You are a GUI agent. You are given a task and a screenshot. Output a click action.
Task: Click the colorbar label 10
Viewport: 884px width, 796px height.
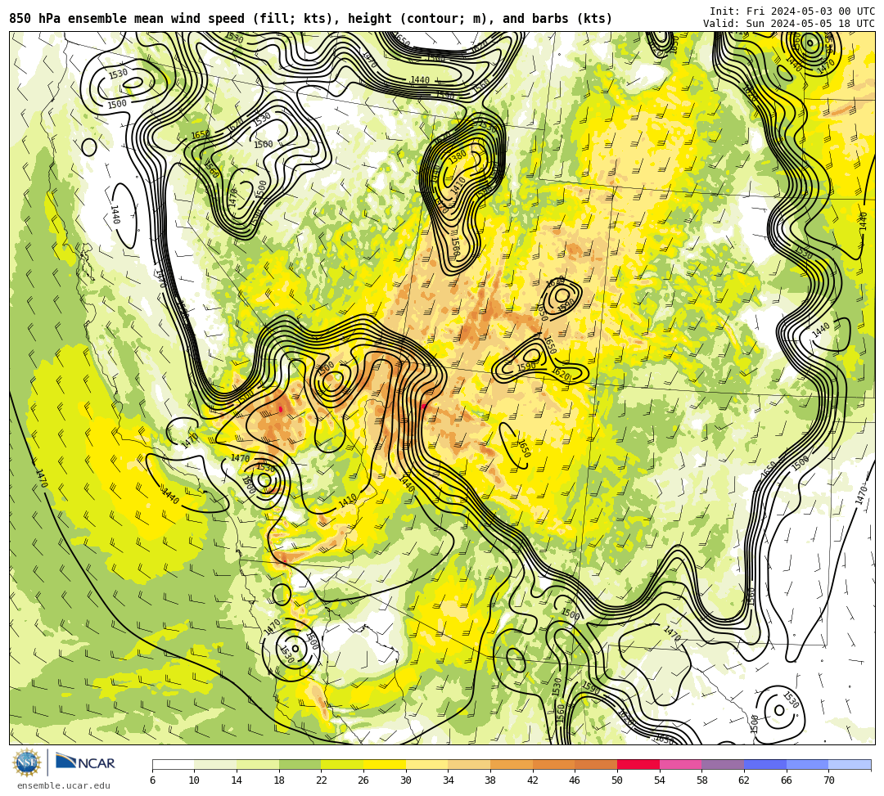click(195, 780)
